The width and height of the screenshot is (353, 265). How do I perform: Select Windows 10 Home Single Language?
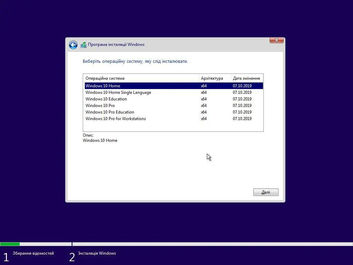pyautogui.click(x=118, y=92)
